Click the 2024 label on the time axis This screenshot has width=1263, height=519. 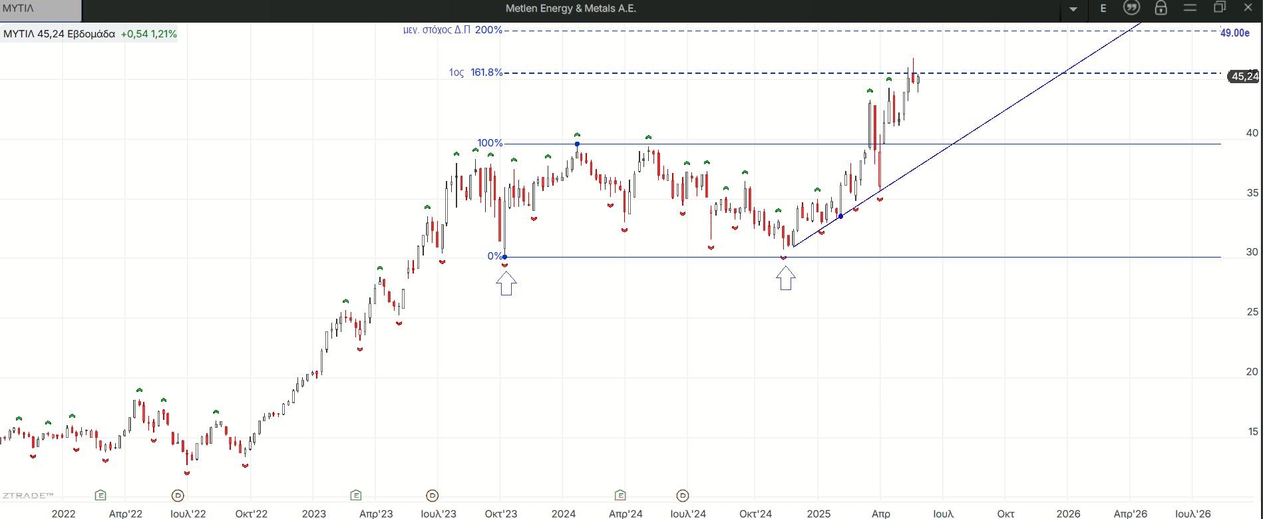coord(564,514)
